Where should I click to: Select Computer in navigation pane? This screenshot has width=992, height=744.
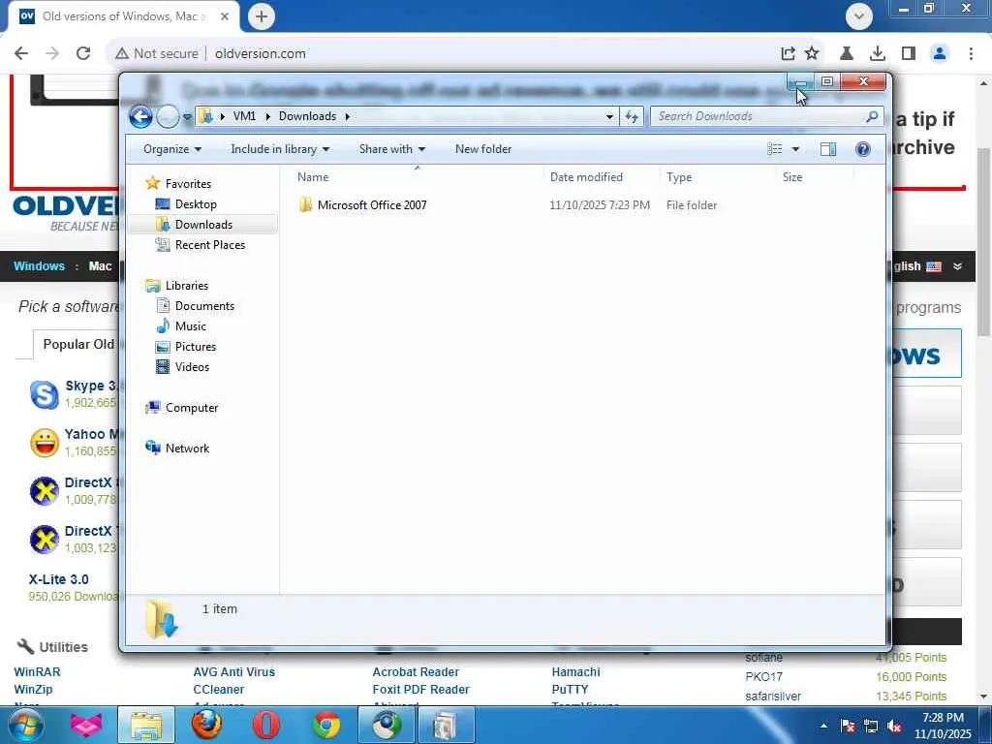pyautogui.click(x=192, y=408)
